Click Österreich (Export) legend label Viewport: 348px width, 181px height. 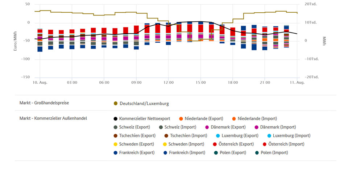coord(236,144)
